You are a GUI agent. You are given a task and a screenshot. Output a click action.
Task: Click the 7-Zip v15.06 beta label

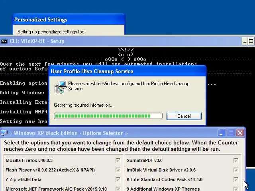(x=24, y=179)
